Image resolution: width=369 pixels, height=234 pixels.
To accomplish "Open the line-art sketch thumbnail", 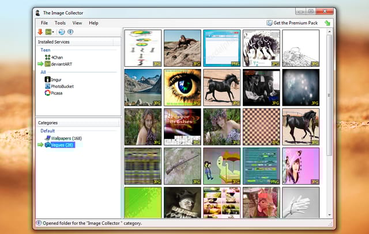I will (301, 48).
